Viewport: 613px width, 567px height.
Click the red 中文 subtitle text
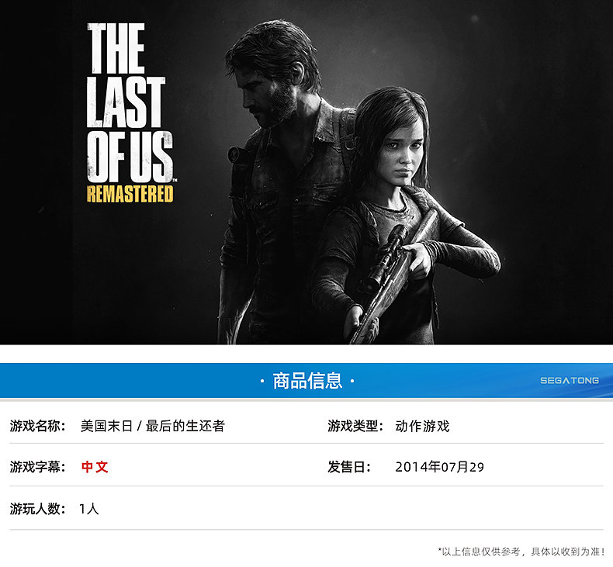(x=95, y=467)
